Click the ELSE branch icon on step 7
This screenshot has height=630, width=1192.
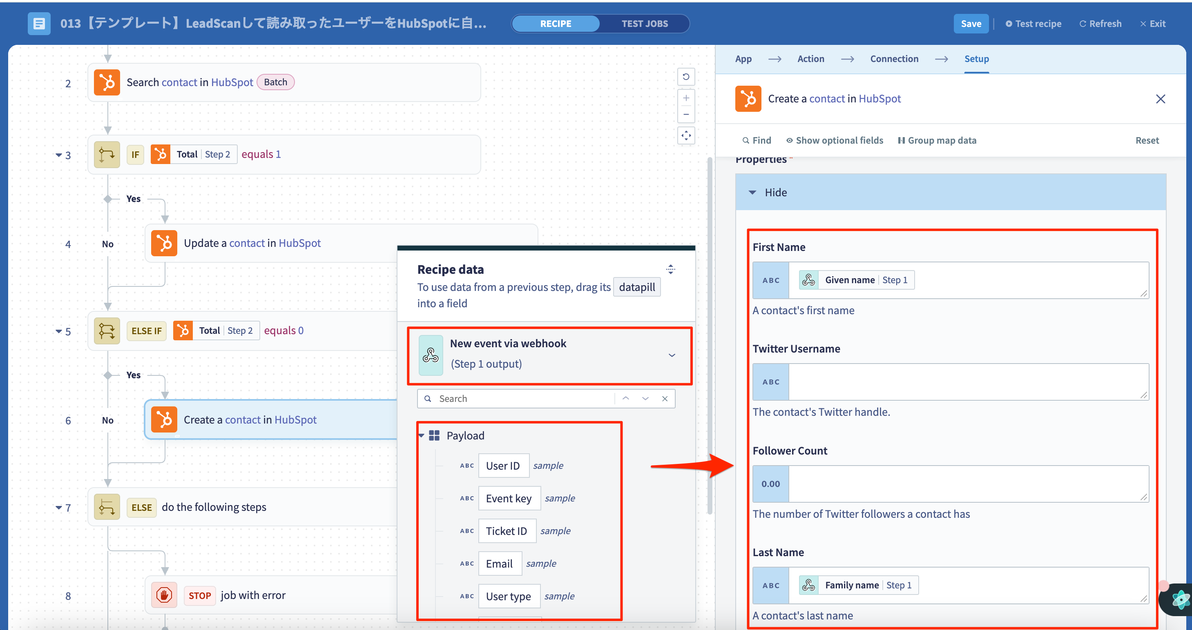pos(107,507)
